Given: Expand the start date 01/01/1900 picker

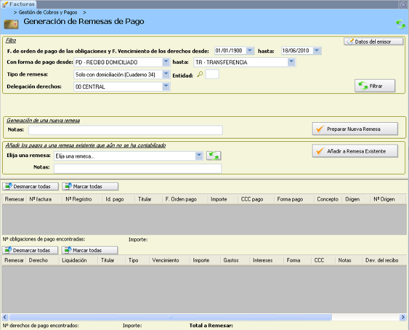Looking at the screenshot, I should pyautogui.click(x=250, y=51).
